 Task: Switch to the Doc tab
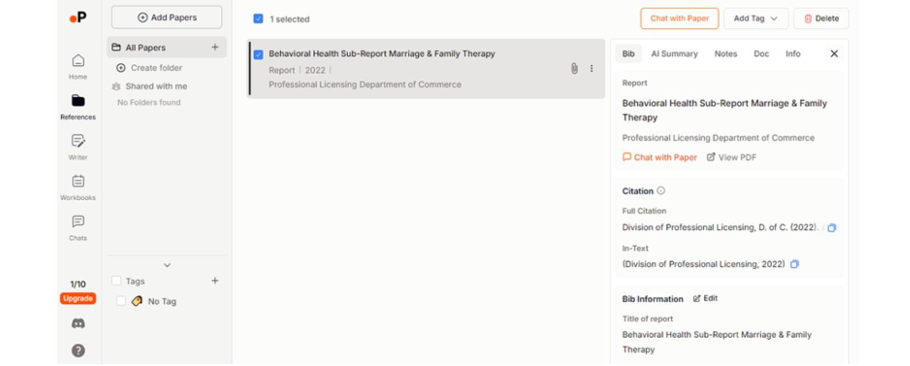point(761,54)
